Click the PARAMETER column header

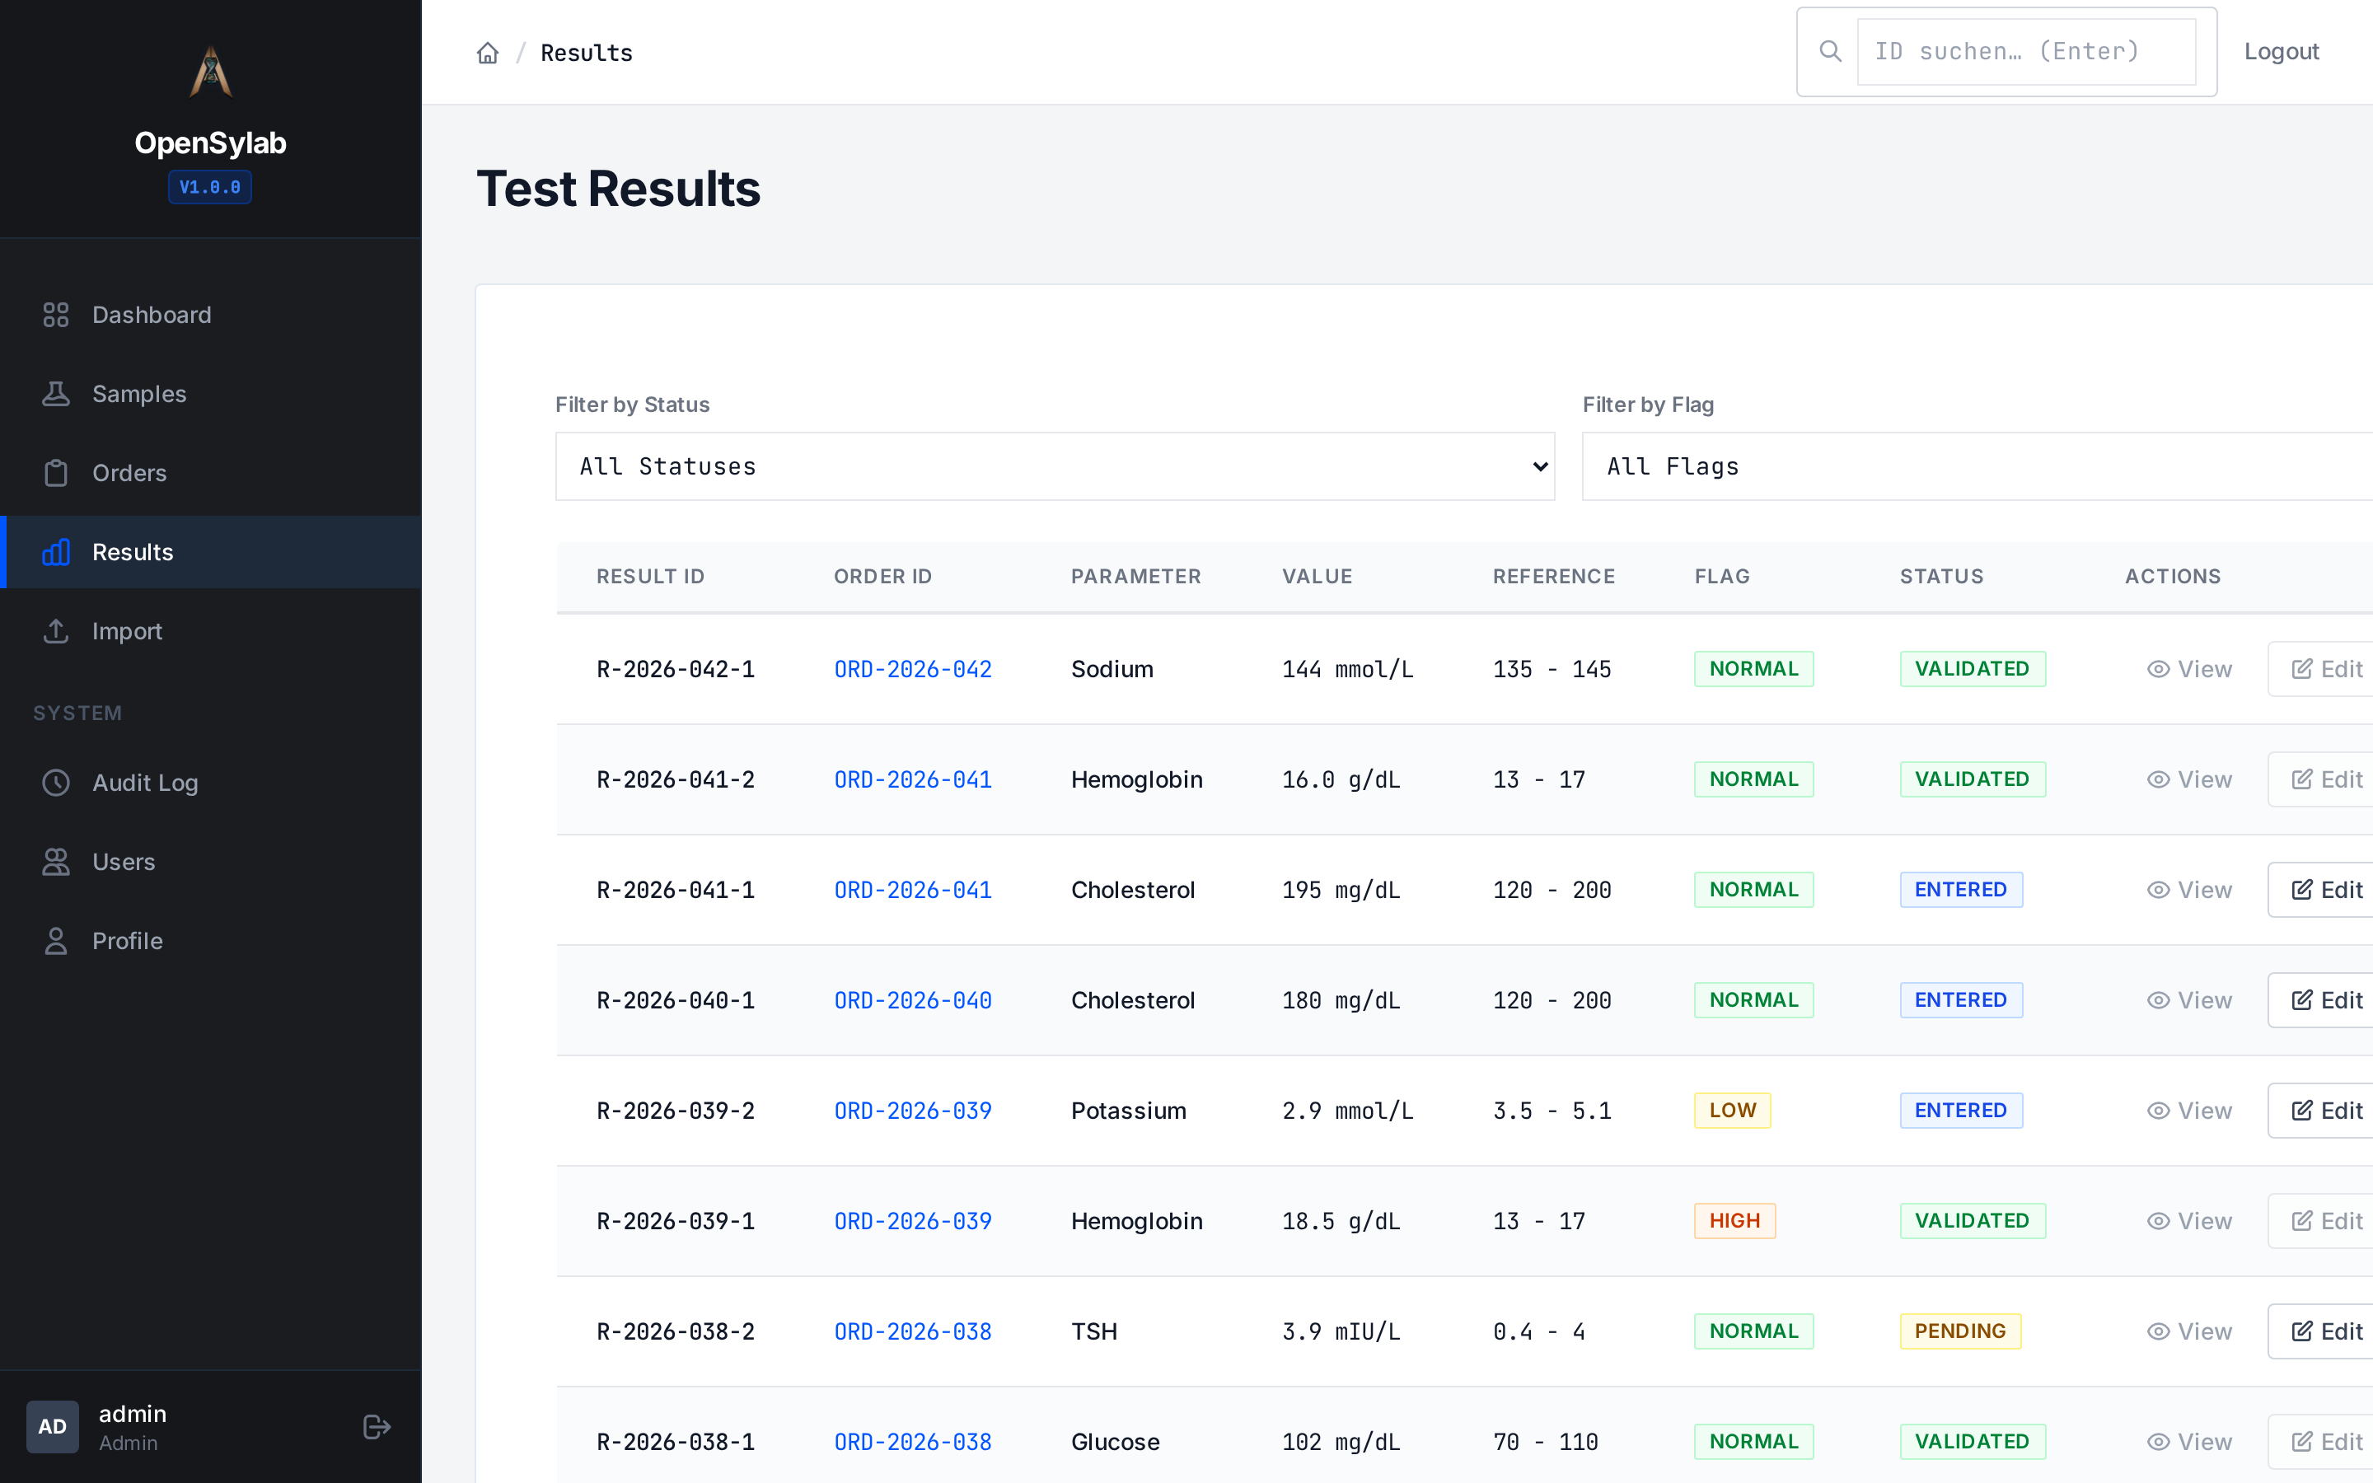pyautogui.click(x=1135, y=577)
